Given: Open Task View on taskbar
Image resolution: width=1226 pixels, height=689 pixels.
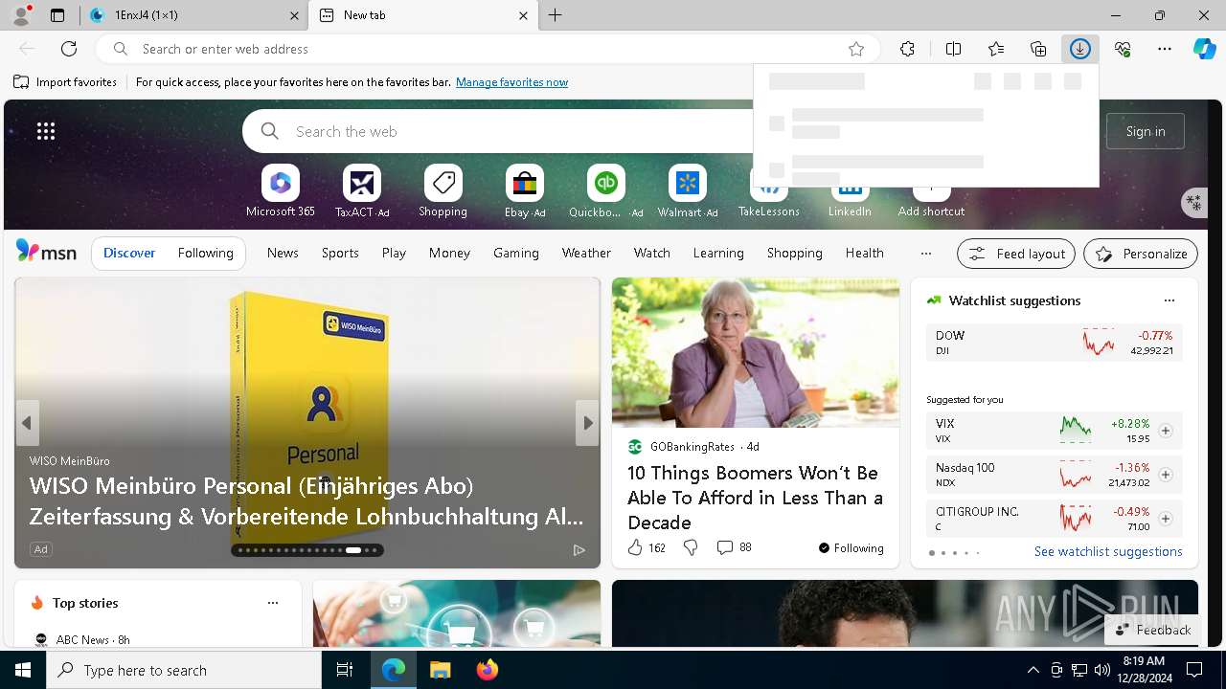Looking at the screenshot, I should 345,670.
